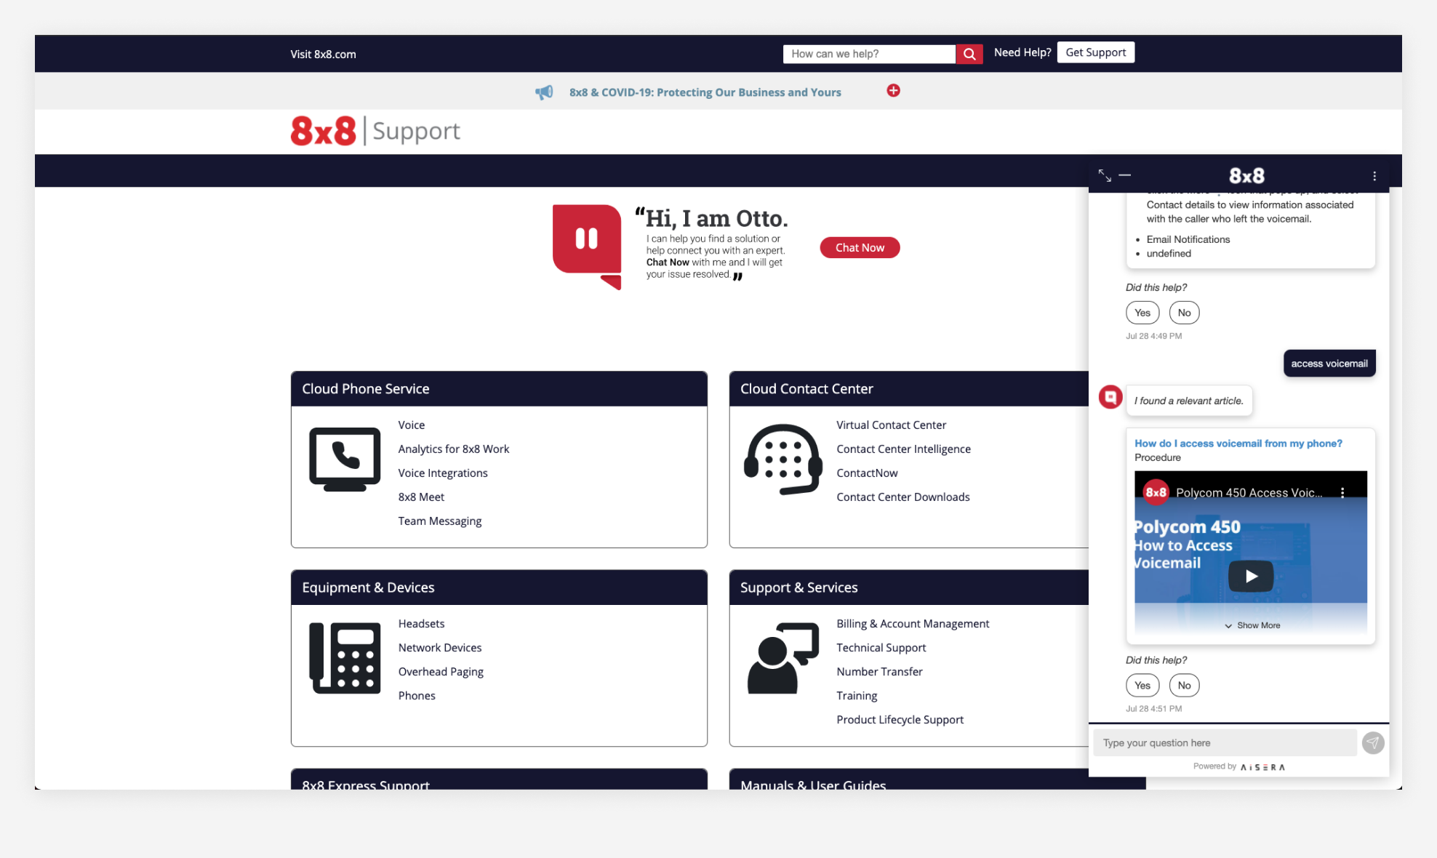This screenshot has width=1437, height=858.
Task: Click the 8x8 title in chat header
Action: (x=1246, y=175)
